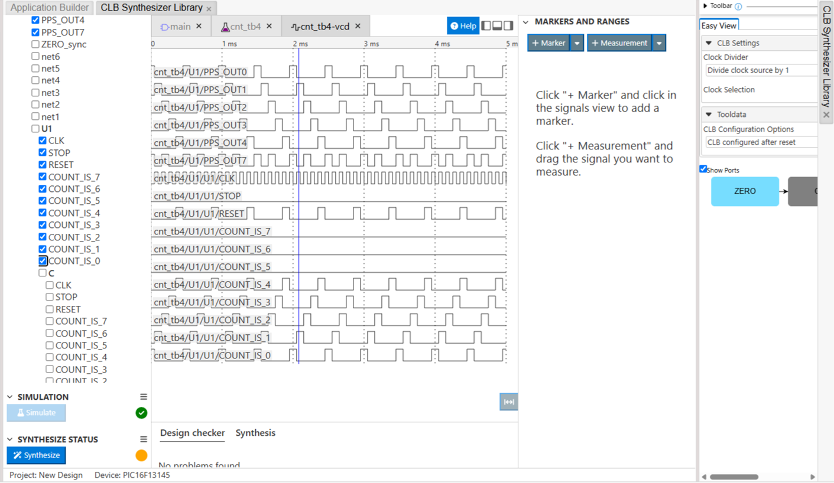Screen dimensions: 834x483
Task: Select the ZERO port block
Action: [x=745, y=191]
